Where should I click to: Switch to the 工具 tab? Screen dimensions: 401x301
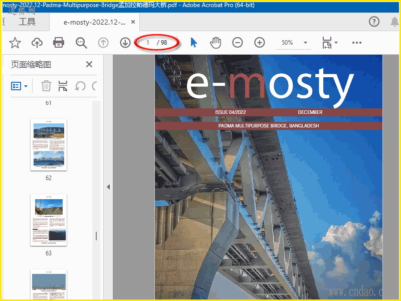(x=27, y=22)
